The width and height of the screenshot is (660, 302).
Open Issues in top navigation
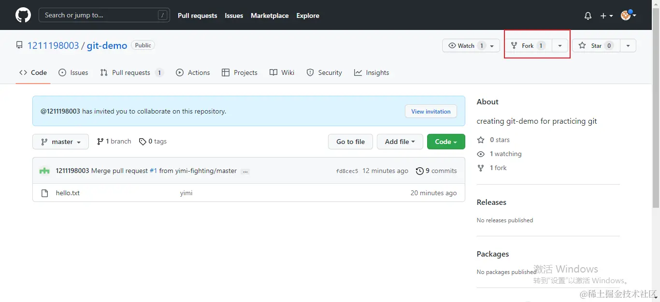point(234,15)
